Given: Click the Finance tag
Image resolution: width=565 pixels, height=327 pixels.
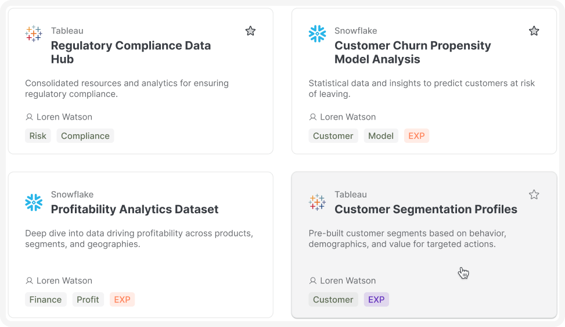Looking at the screenshot, I should point(45,300).
